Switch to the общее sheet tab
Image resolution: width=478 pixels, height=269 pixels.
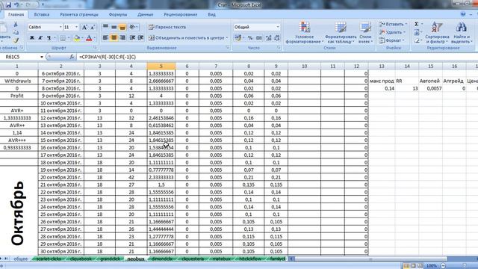21,259
